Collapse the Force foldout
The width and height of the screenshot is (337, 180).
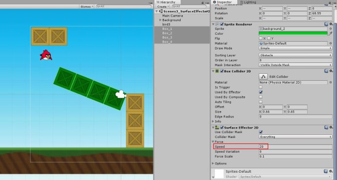tap(213, 142)
